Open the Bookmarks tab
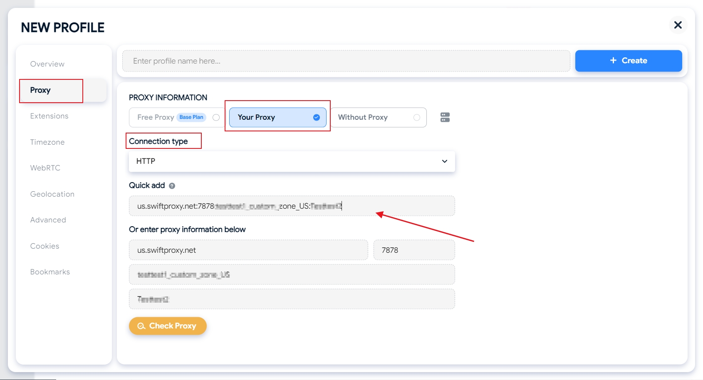 tap(50, 272)
